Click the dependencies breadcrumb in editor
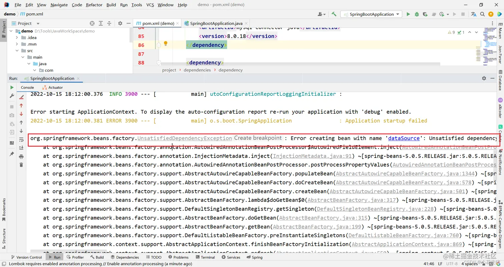This screenshot has height=267, width=504. 197,70
